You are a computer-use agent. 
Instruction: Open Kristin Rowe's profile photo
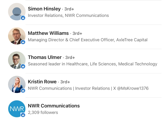(x=17, y=84)
